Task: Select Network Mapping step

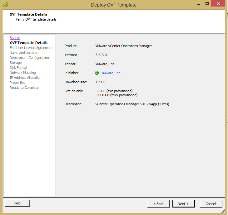Action: click(x=23, y=73)
